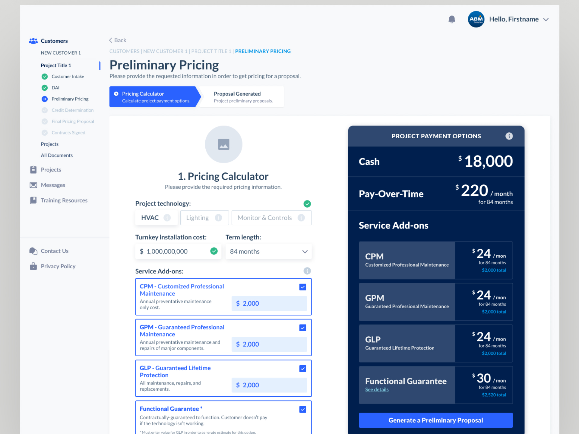
Task: Open DAI step label
Action: (55, 88)
